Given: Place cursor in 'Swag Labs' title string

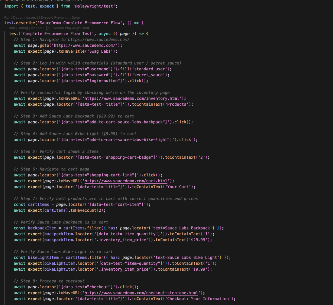Looking at the screenshot, I should (x=100, y=51).
